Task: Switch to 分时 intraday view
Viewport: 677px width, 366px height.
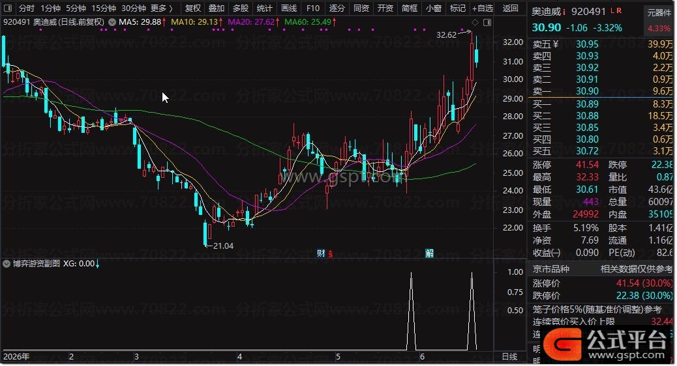Action: pyautogui.click(x=26, y=8)
